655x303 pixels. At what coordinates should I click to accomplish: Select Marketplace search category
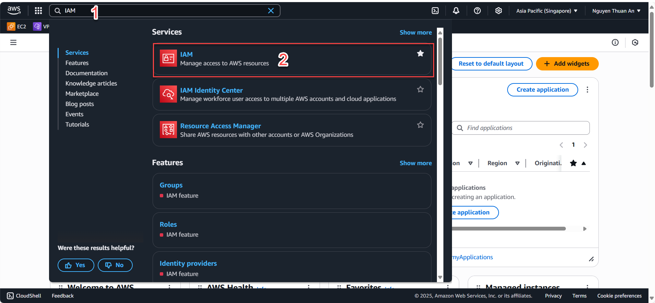point(82,93)
